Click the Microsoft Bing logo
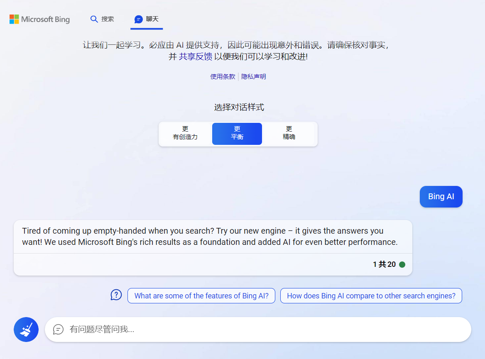 click(x=39, y=20)
